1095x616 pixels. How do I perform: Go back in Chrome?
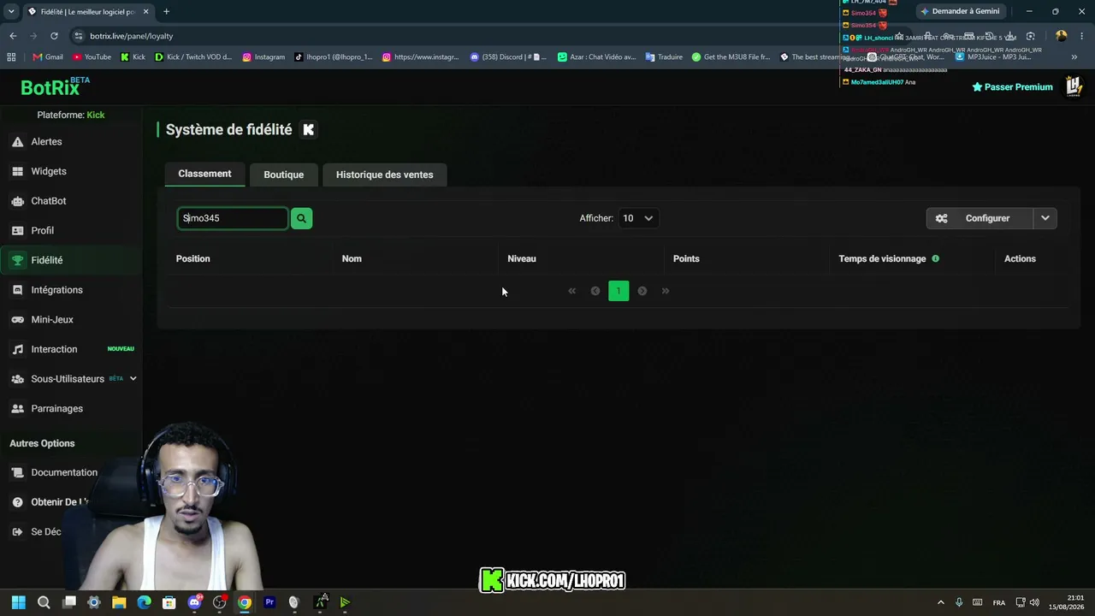coord(13,36)
